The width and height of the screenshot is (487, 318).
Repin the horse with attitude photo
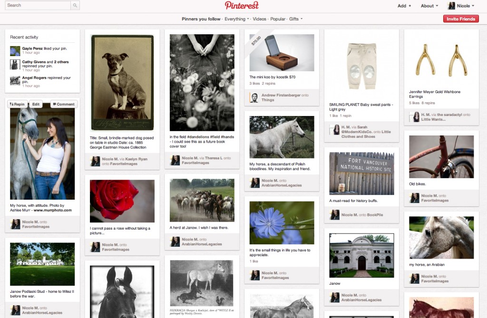[x=18, y=104]
